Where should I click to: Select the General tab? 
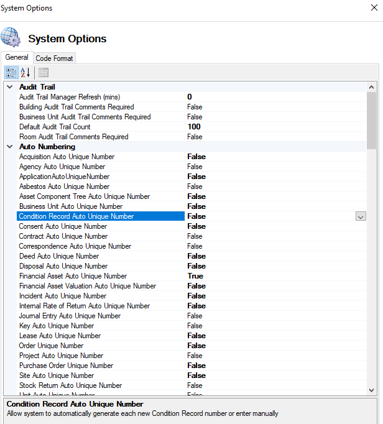pyautogui.click(x=17, y=57)
